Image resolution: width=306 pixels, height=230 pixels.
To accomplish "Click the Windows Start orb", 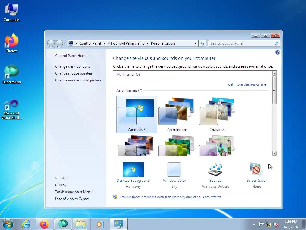I will [8, 224].
